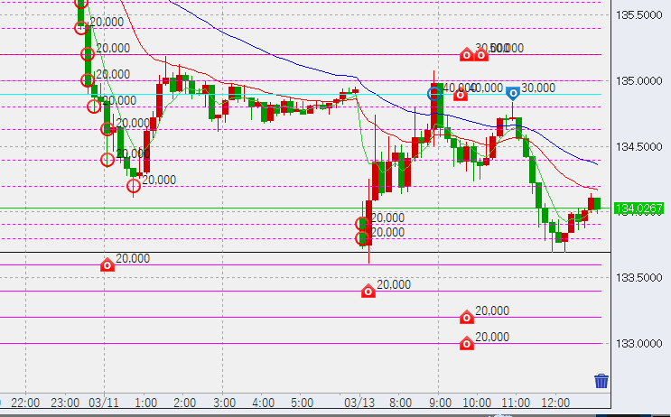671x417 pixels.
Task: Click the 135.0000 price axis label
Action: click(638, 81)
